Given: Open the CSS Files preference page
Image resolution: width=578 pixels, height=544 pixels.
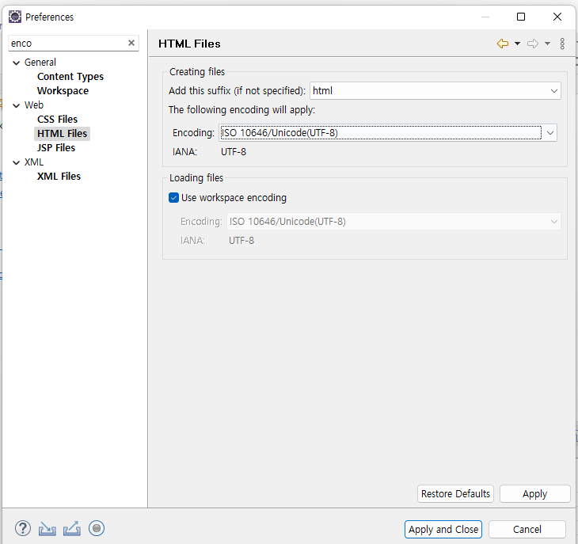Looking at the screenshot, I should tap(57, 120).
